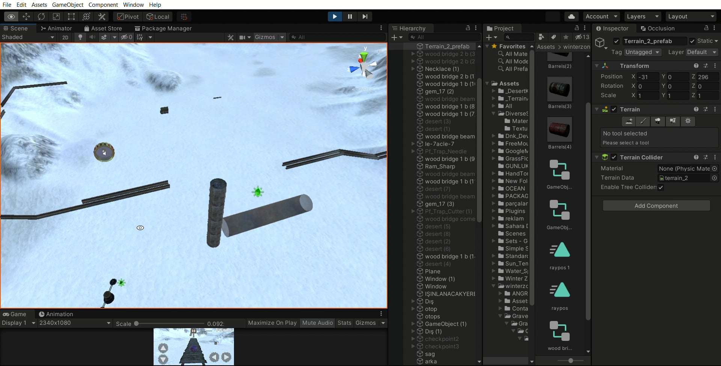The width and height of the screenshot is (721, 366).
Task: Open the Layout dropdown
Action: click(x=691, y=16)
